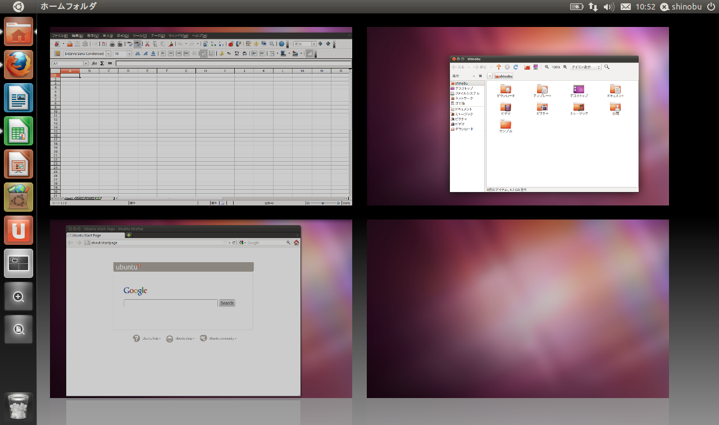Select the empty bottom-right workspace

point(517,308)
